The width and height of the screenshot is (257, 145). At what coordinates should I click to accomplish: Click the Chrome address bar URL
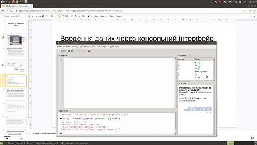71,11
